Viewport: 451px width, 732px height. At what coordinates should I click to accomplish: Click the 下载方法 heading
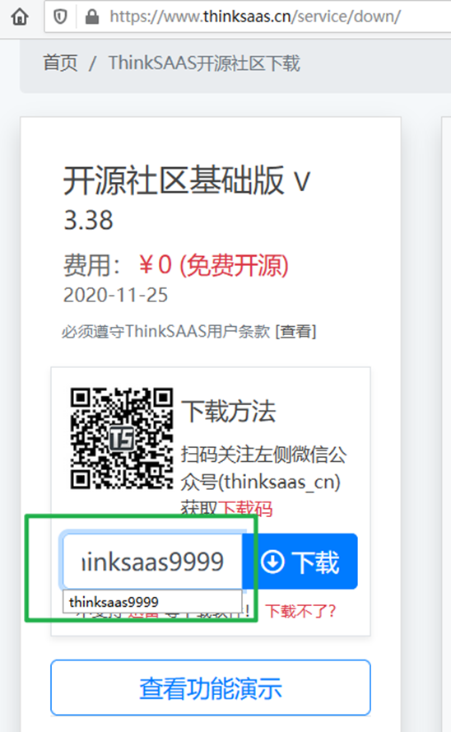pos(229,411)
